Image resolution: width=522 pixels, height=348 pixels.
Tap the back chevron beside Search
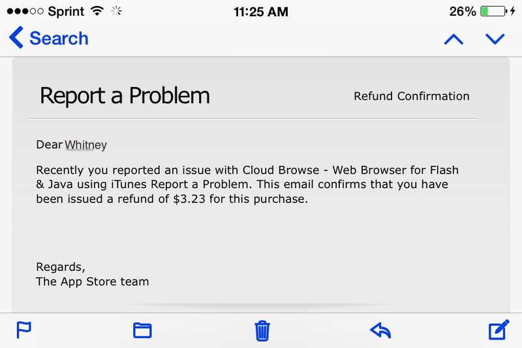coord(16,38)
